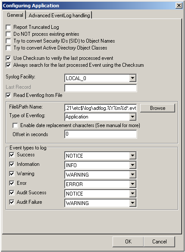Viewport: 185px width, 252px height.
Task: Toggle convert Security IDs to Object Names
Action: (8, 41)
